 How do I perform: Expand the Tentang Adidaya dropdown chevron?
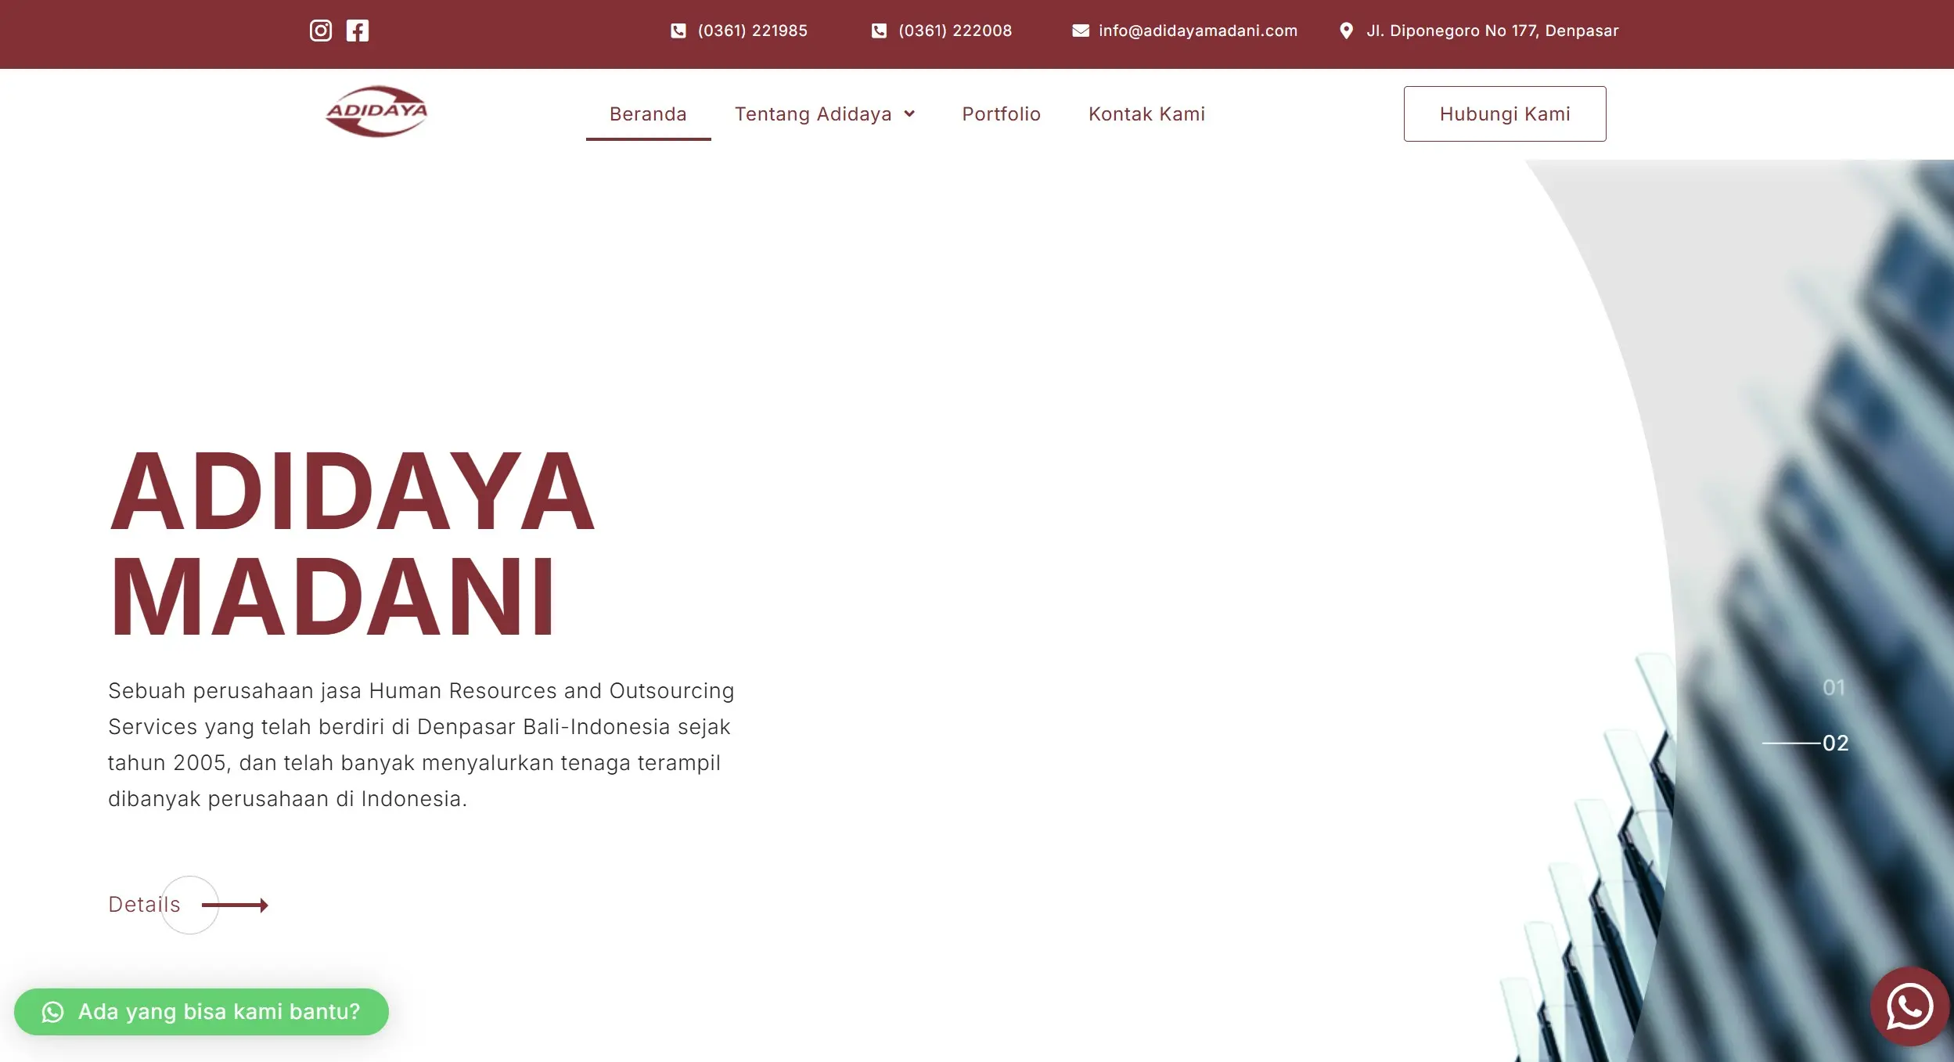909,114
